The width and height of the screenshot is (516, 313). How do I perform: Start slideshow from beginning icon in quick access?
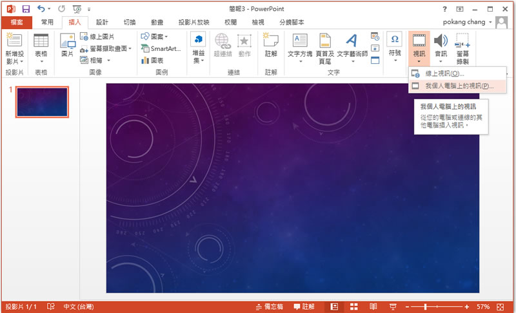tap(77, 9)
